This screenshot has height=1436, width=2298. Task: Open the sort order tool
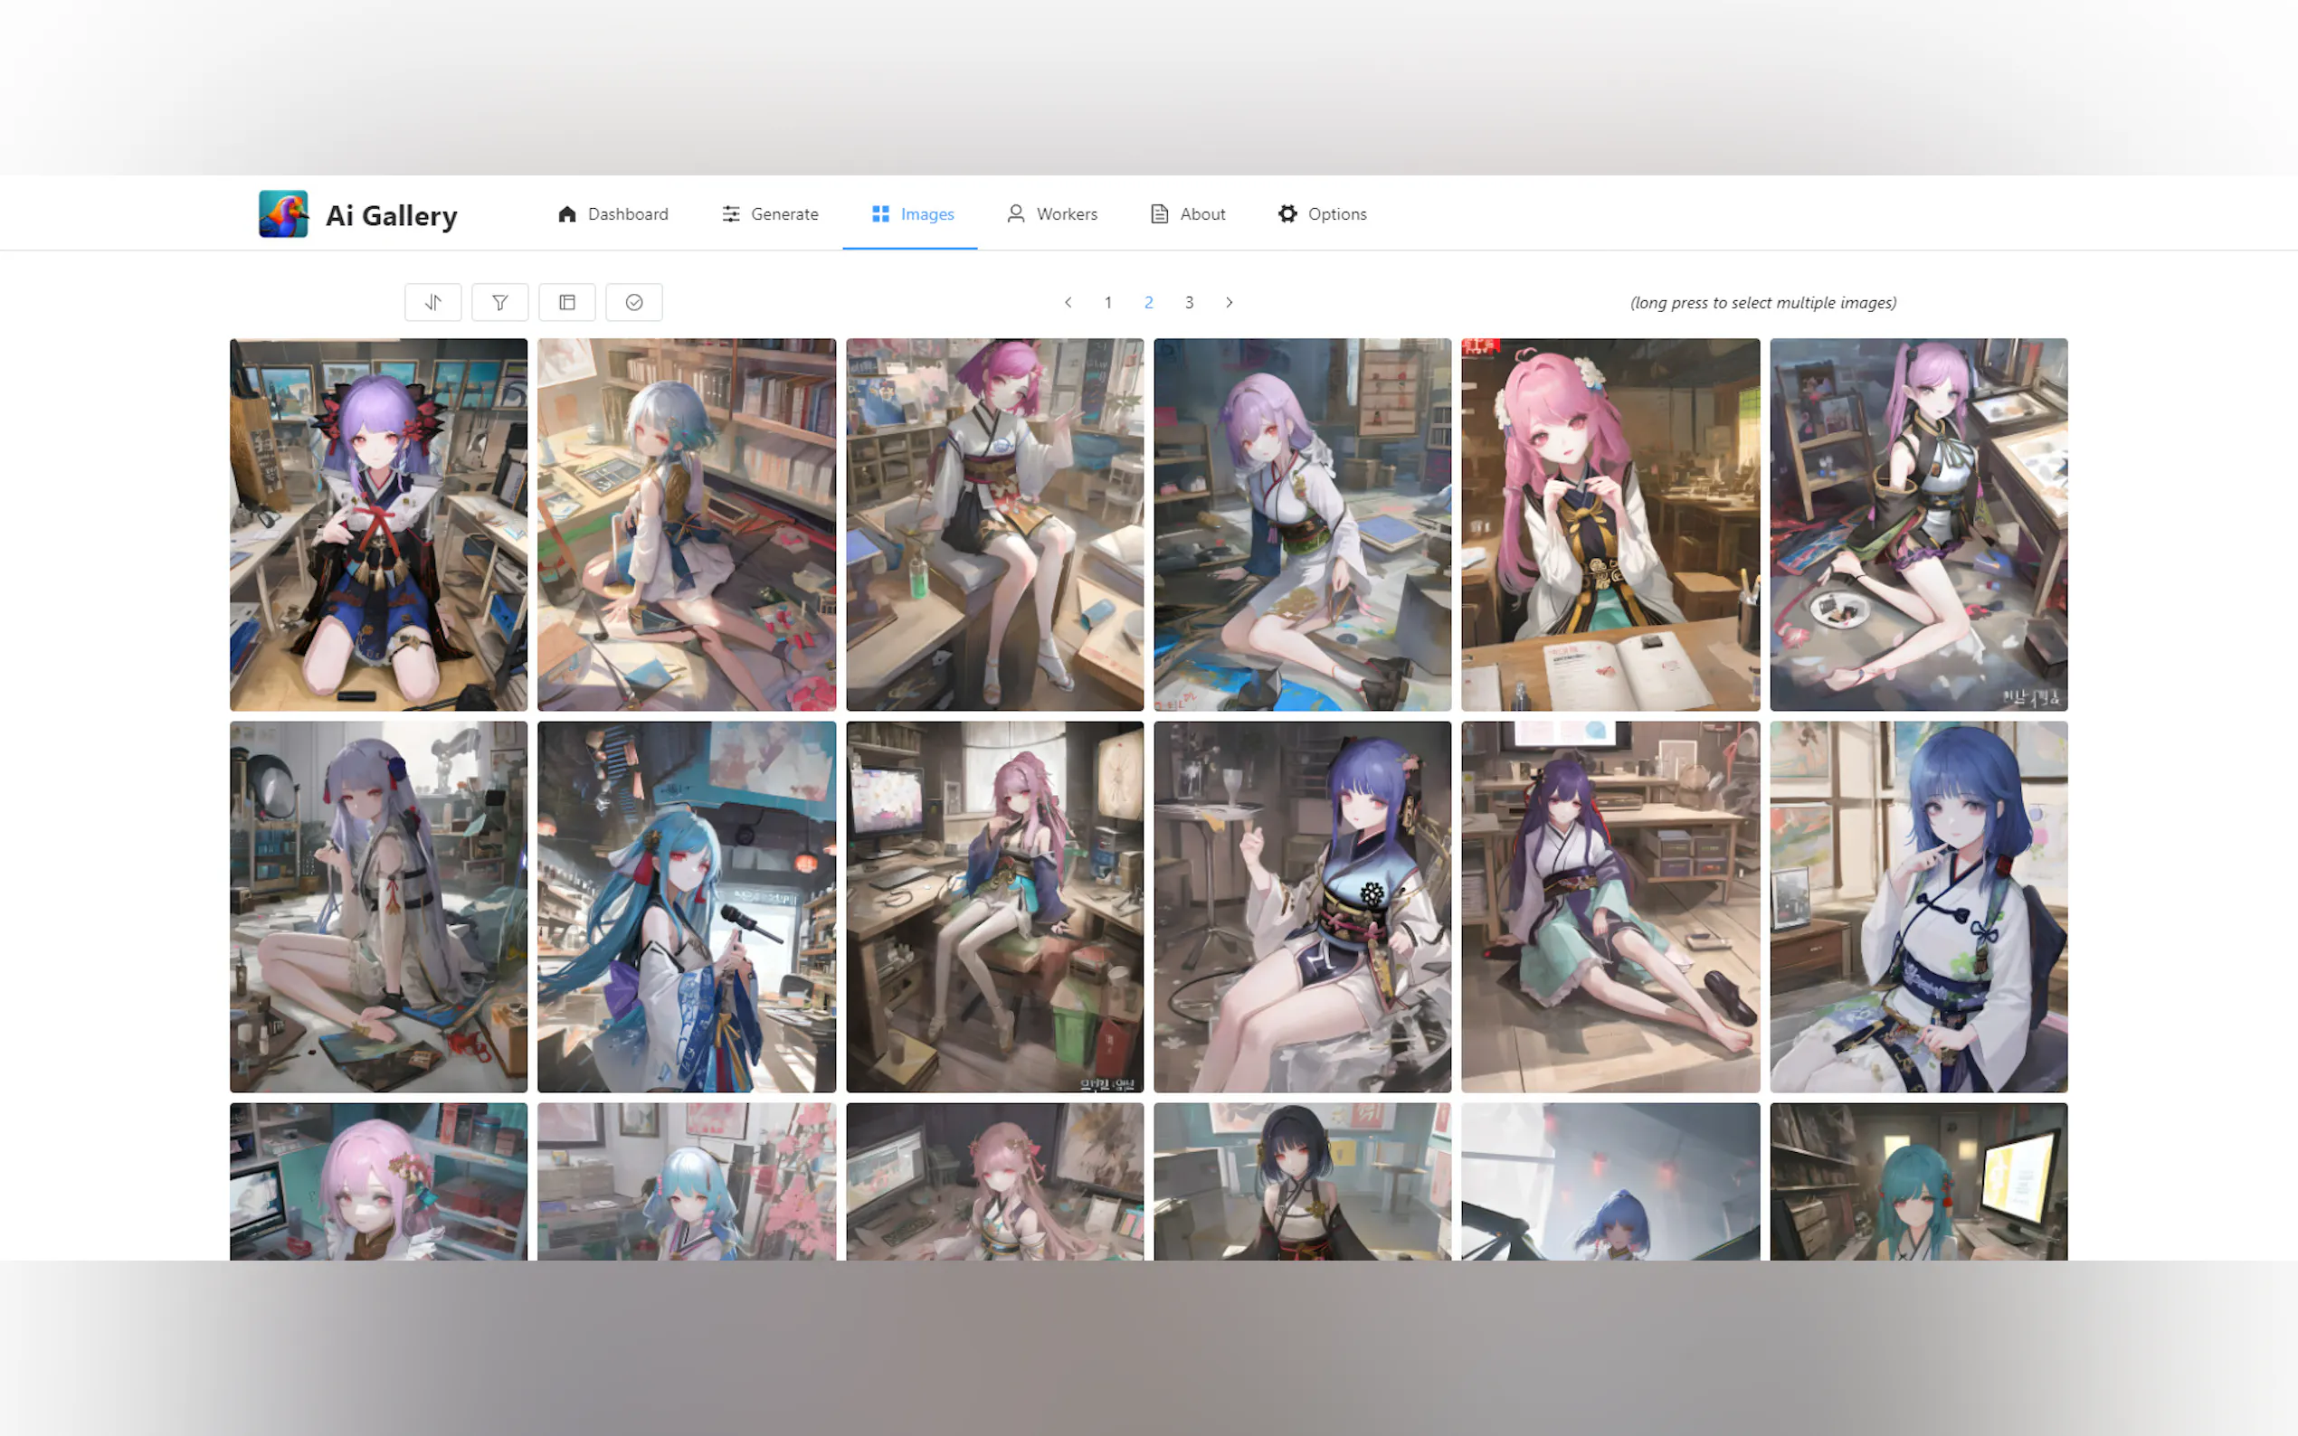click(432, 302)
